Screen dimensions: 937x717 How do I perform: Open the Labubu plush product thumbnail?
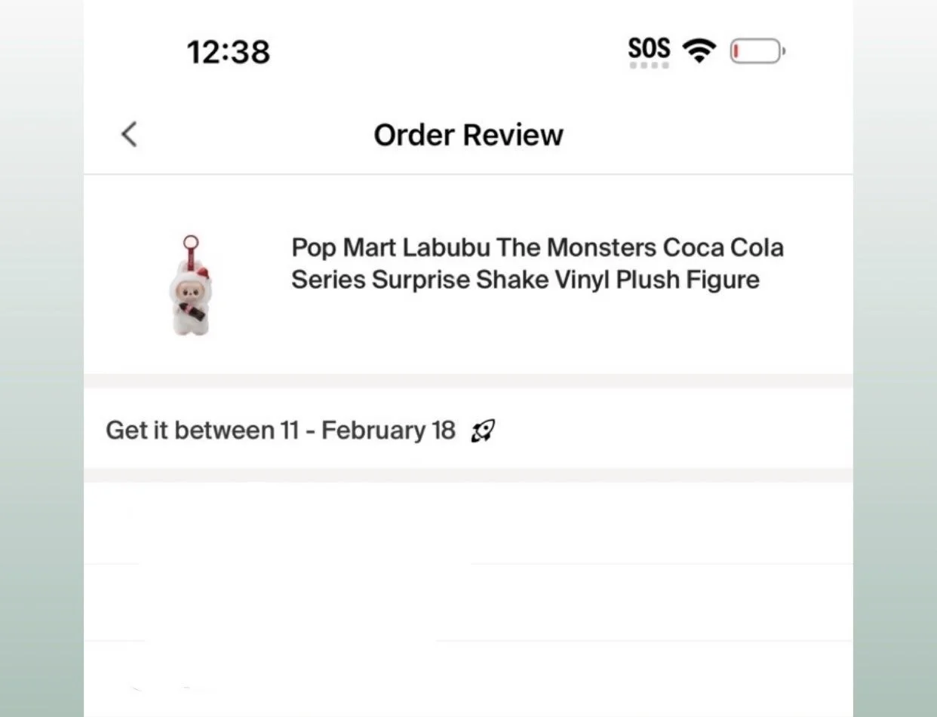click(188, 286)
